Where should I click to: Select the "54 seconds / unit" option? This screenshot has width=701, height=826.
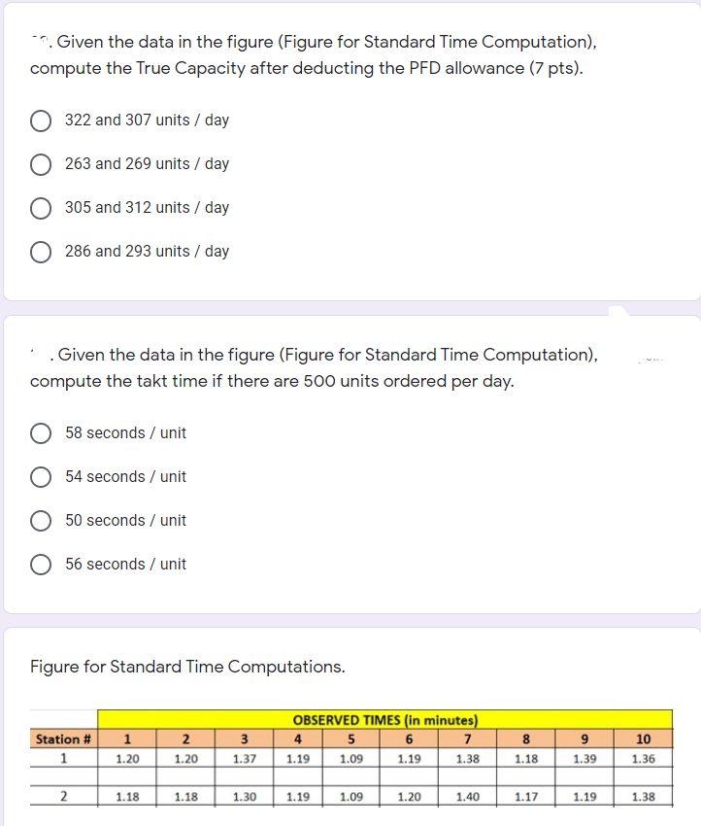[41, 477]
